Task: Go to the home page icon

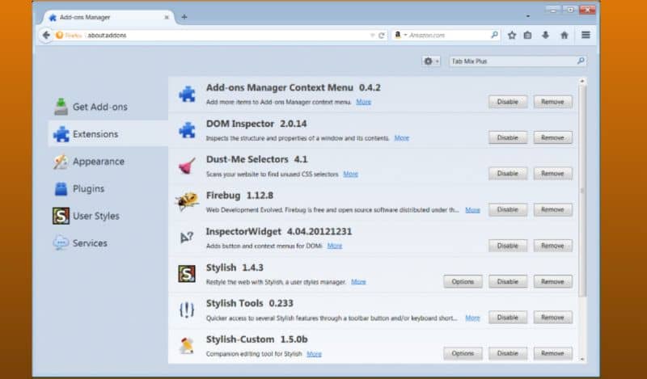Action: (564, 35)
